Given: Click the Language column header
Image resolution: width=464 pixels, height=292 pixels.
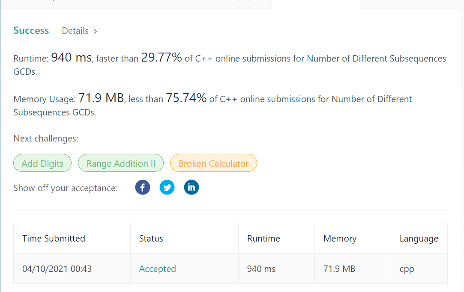Looking at the screenshot, I should point(419,238).
